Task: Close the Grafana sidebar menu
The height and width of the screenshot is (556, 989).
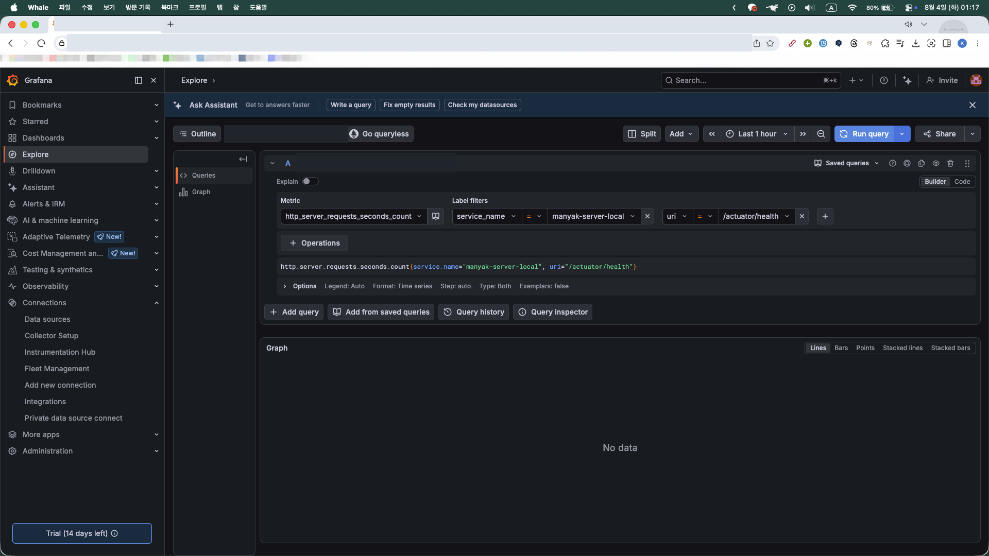Action: 154,80
